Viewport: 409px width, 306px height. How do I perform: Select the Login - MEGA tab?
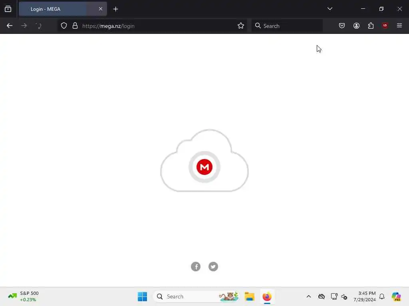pyautogui.click(x=63, y=9)
